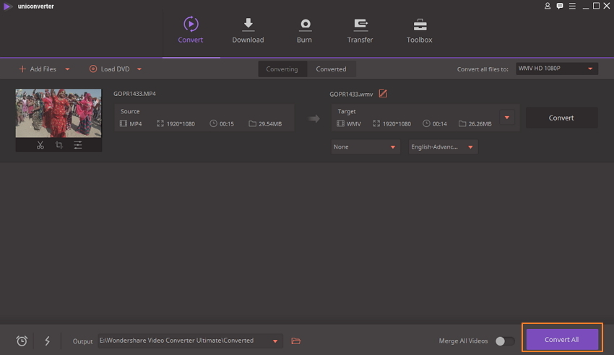This screenshot has height=355, width=614.
Task: Open the feedback message icon
Action: pyautogui.click(x=560, y=6)
